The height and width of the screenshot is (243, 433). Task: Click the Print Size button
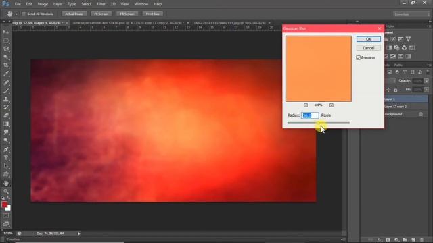tap(152, 13)
